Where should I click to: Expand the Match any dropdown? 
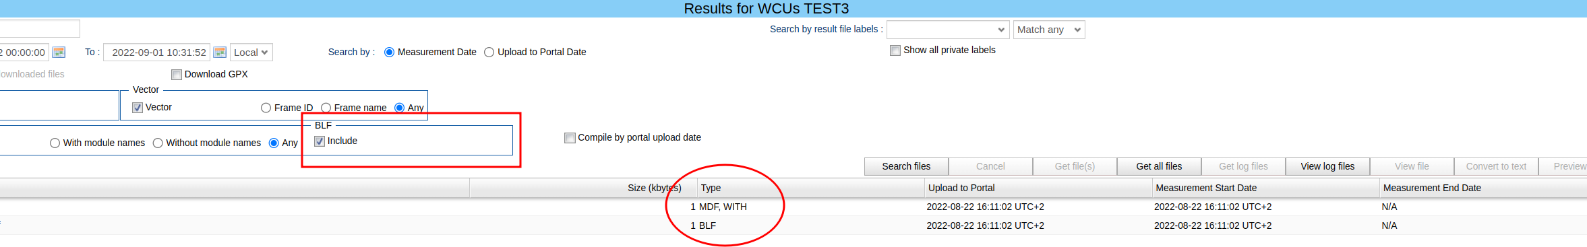point(1049,30)
